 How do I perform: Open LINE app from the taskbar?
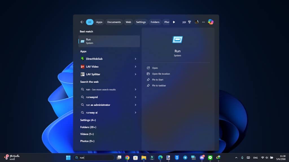point(210,158)
